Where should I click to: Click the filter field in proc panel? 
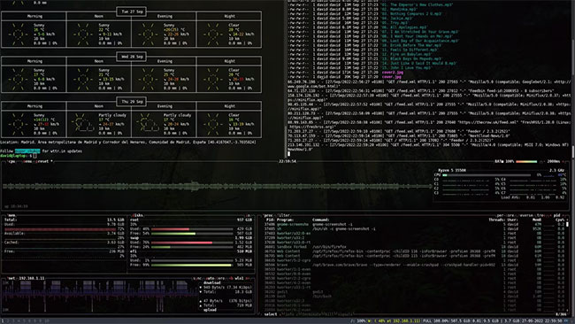[284, 215]
